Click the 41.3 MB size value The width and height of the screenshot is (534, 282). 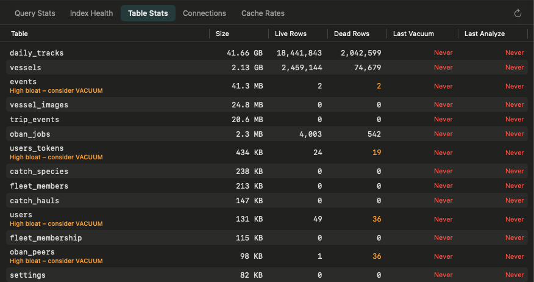pos(247,86)
